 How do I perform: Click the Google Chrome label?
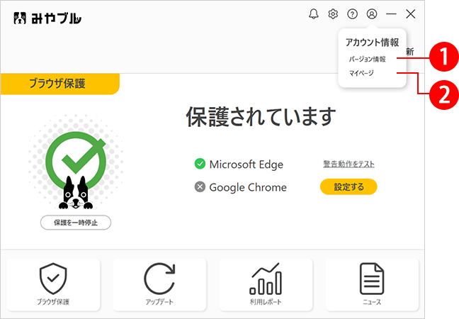pos(248,187)
